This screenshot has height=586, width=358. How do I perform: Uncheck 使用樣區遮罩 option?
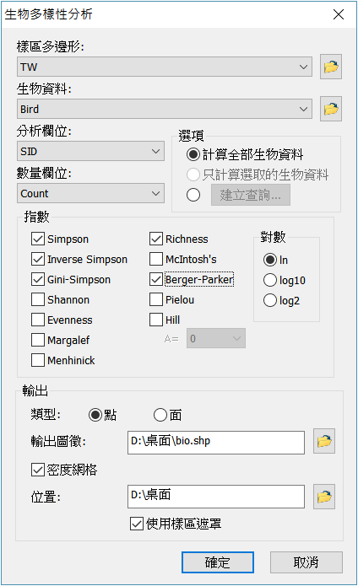tap(137, 524)
